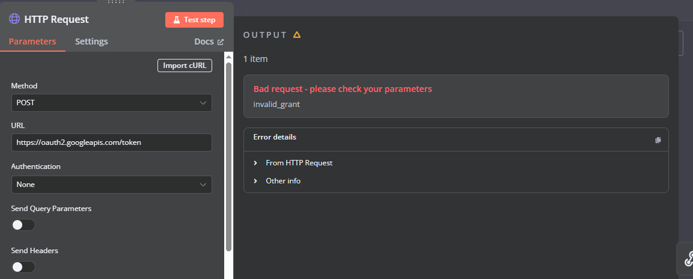This screenshot has width=693, height=279.
Task: Select the Parameters tab
Action: (x=32, y=41)
